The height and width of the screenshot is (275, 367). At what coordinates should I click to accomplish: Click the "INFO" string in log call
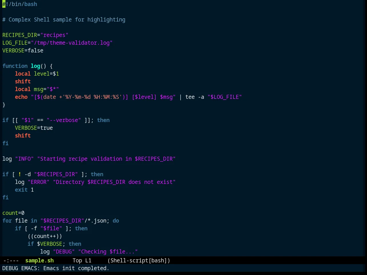(24, 159)
